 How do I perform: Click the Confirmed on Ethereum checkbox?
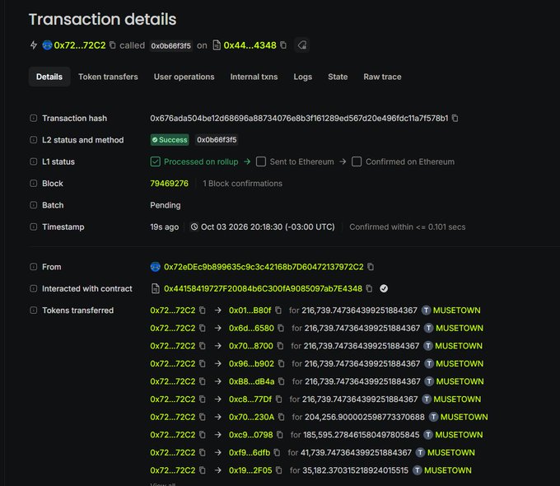[x=357, y=161]
